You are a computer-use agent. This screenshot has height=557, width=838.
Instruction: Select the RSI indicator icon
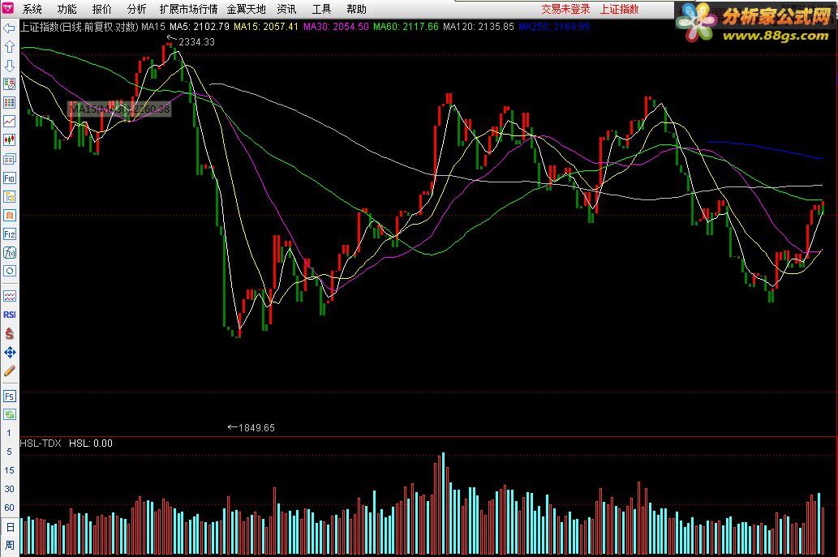(9, 315)
